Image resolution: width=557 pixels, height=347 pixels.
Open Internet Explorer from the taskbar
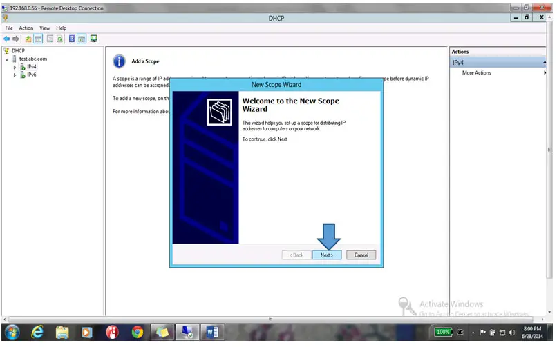[x=39, y=333]
